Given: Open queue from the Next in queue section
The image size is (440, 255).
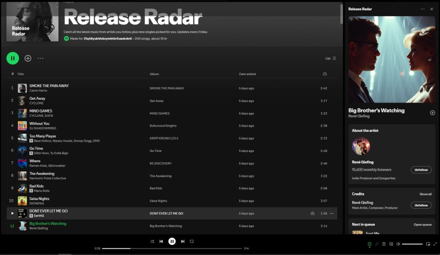Looking at the screenshot, I should [422, 225].
